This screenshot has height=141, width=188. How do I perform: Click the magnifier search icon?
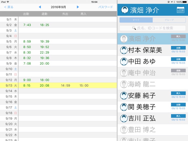tap(134, 28)
